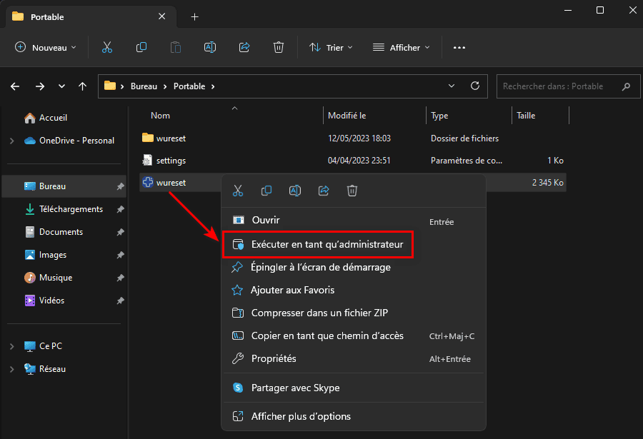The image size is (643, 439).
Task: Cut the file using toolbar scissors icon
Action: (107, 47)
